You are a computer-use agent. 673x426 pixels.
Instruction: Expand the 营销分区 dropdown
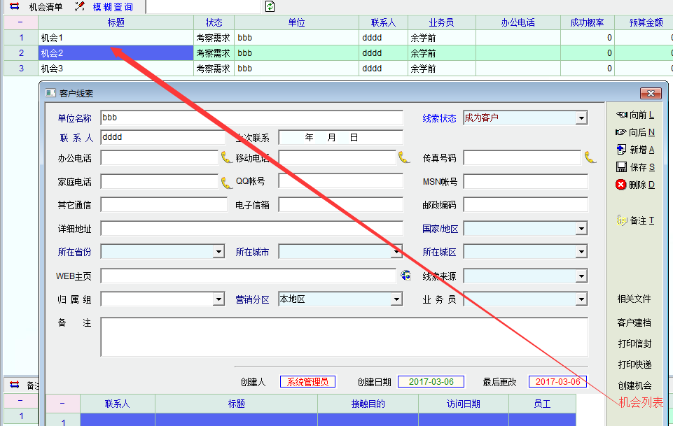pyautogui.click(x=397, y=299)
